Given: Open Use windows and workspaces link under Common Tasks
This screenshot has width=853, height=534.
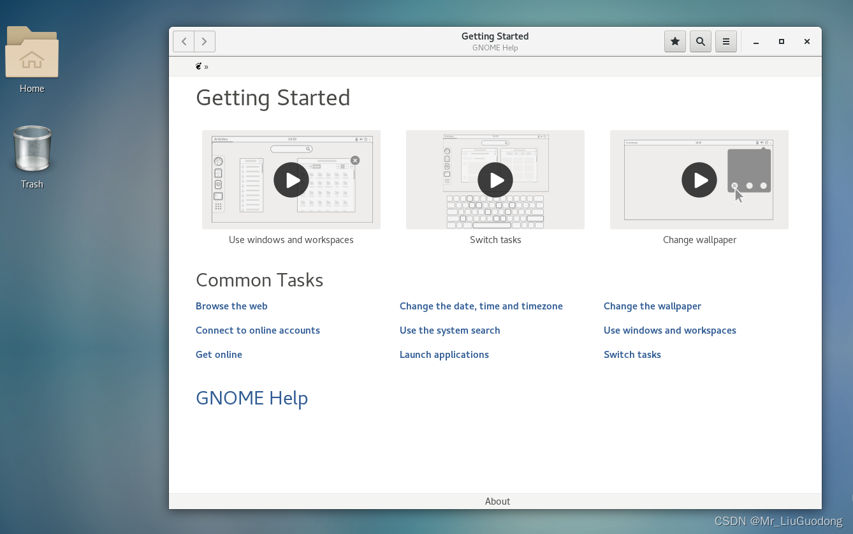Looking at the screenshot, I should 670,330.
